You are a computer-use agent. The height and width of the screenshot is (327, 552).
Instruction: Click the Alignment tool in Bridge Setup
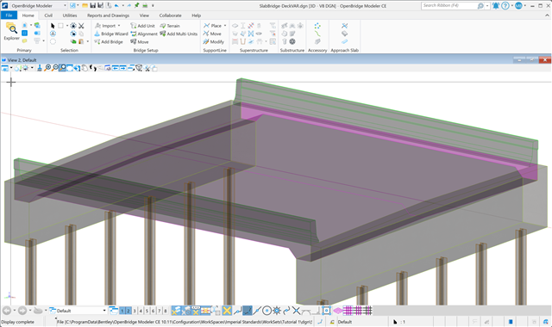(x=144, y=34)
